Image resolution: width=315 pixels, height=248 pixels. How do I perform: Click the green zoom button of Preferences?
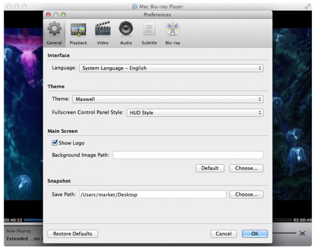(x=64, y=15)
